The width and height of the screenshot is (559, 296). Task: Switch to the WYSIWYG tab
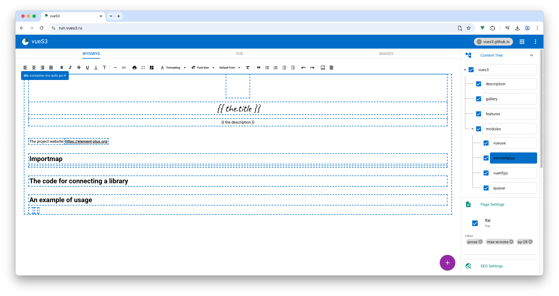point(91,54)
